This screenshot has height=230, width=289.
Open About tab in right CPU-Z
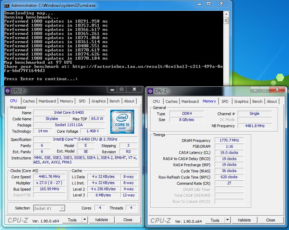pos(272,101)
